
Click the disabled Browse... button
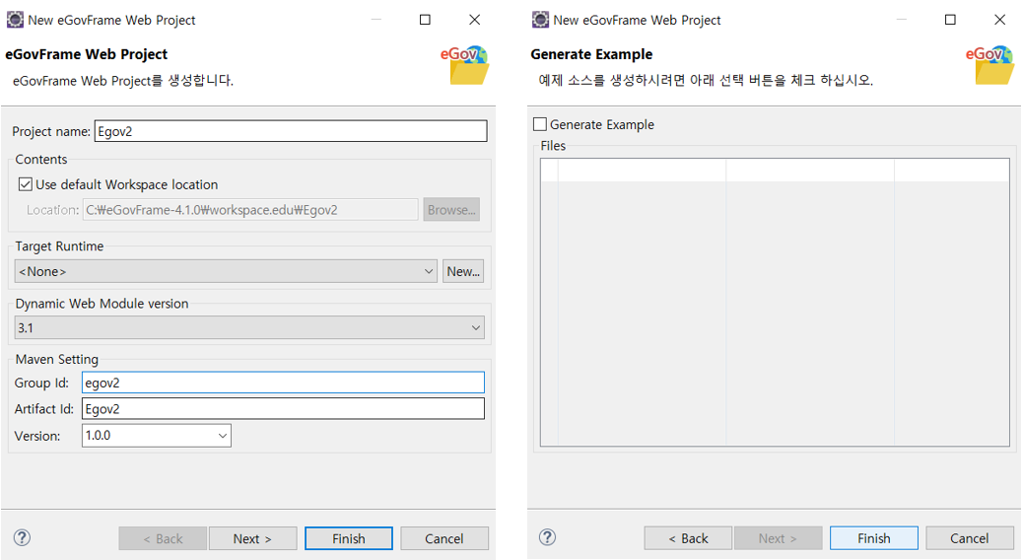coord(451,210)
